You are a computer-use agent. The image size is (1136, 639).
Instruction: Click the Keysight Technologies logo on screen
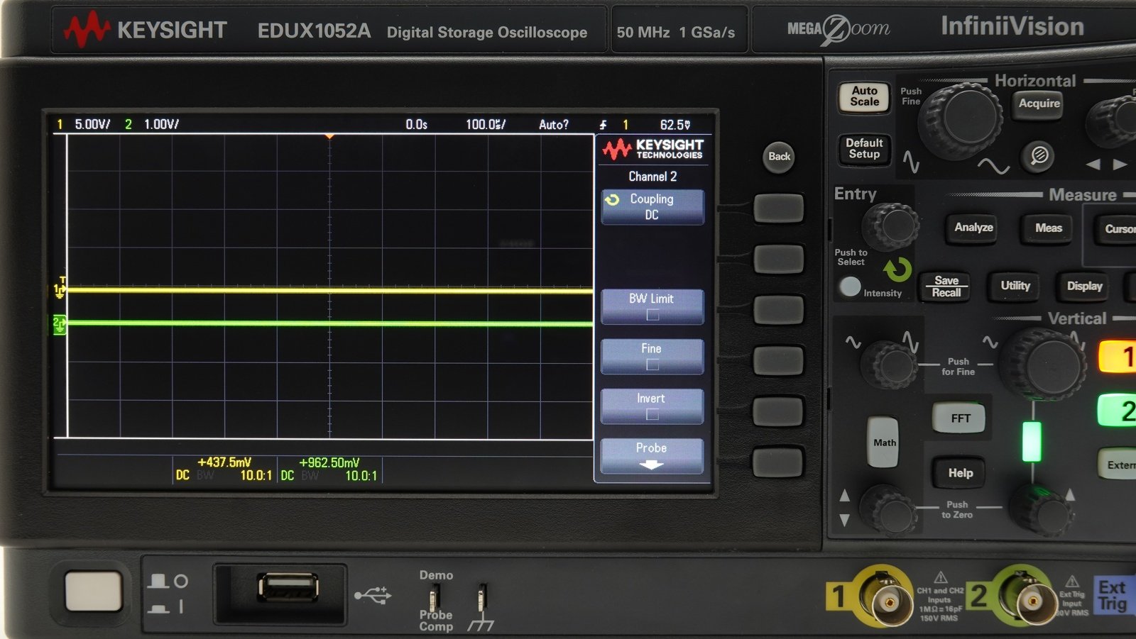652,149
